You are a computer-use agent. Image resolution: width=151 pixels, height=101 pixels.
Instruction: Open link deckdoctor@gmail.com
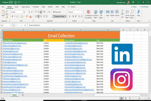pyautogui.click(x=11, y=49)
